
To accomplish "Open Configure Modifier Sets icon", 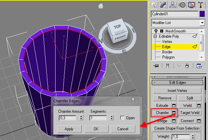I will (x=199, y=66).
